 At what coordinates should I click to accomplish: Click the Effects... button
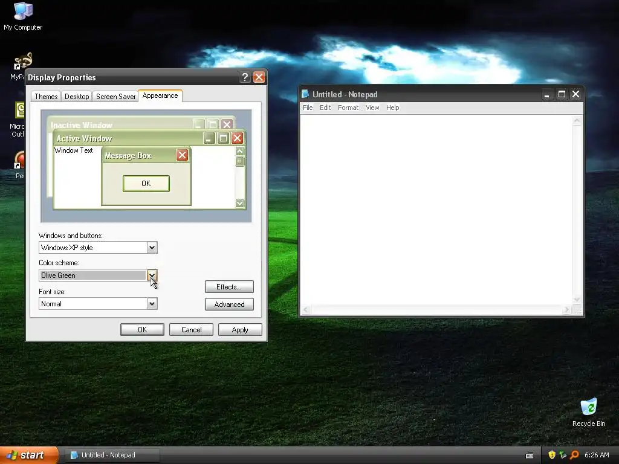(x=229, y=287)
